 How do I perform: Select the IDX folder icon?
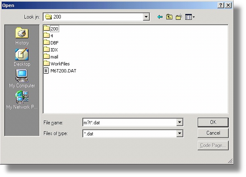click(47, 50)
